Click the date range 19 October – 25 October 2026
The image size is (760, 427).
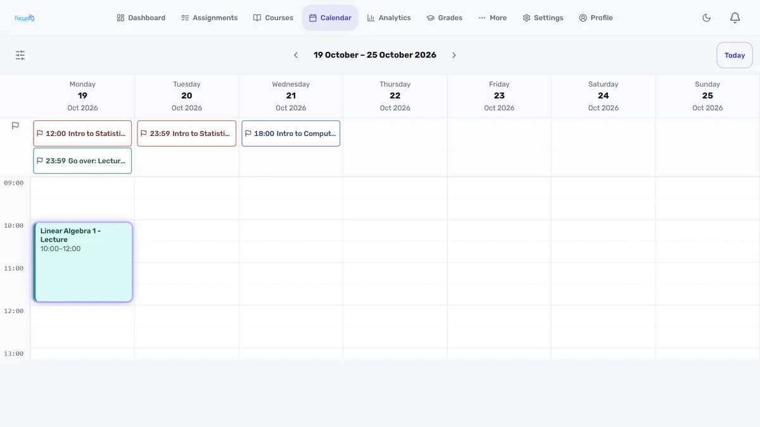(x=375, y=55)
